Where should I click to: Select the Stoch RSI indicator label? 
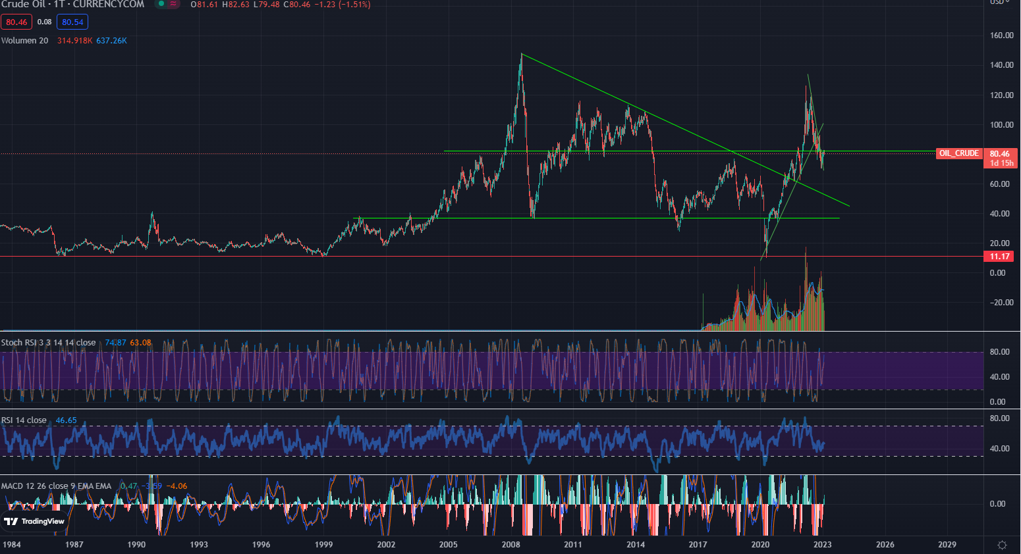(48, 343)
